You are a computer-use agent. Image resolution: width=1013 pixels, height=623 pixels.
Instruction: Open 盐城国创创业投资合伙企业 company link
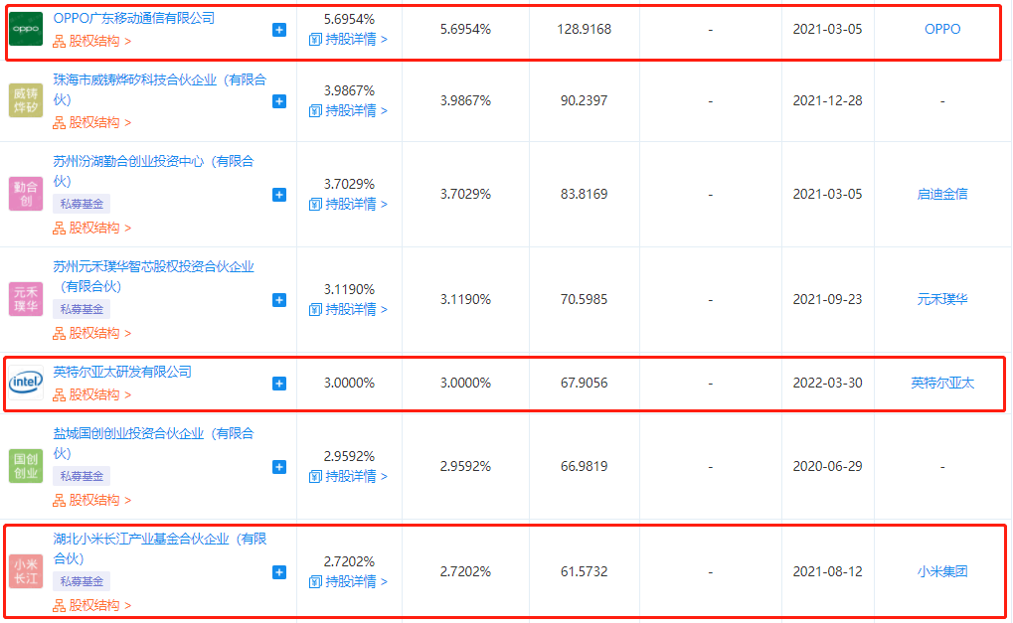point(153,443)
